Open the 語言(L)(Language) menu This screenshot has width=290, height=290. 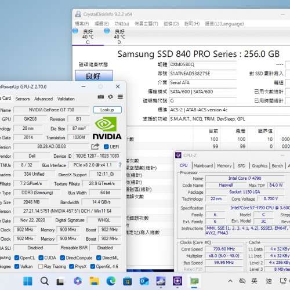point(224,24)
